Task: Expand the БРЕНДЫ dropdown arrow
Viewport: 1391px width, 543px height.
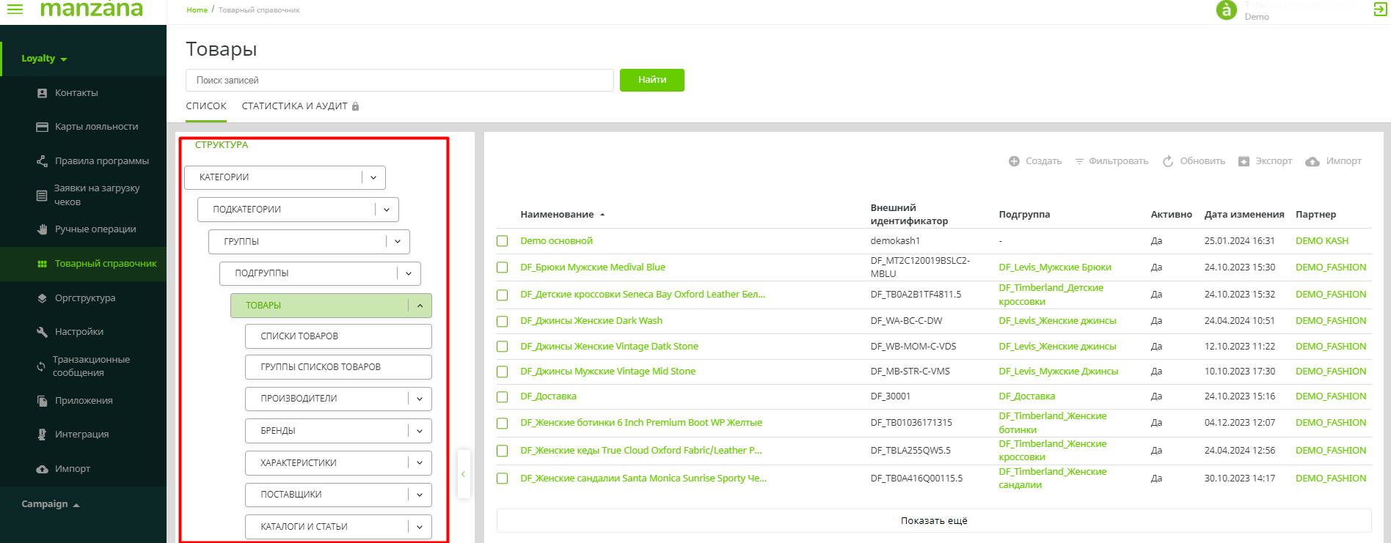Action: coord(420,431)
